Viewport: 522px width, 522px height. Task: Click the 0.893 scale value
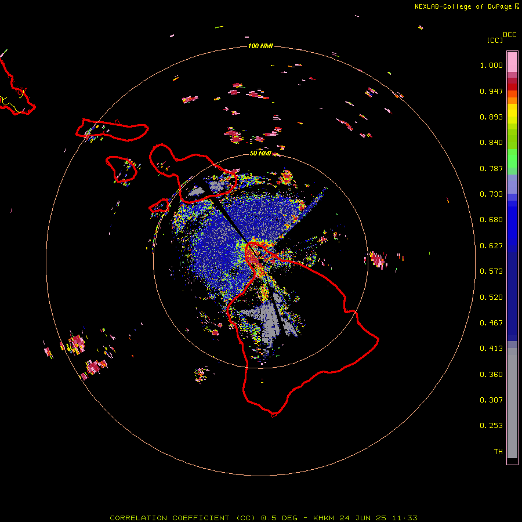pyautogui.click(x=491, y=117)
